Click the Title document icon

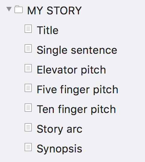[x=28, y=29]
